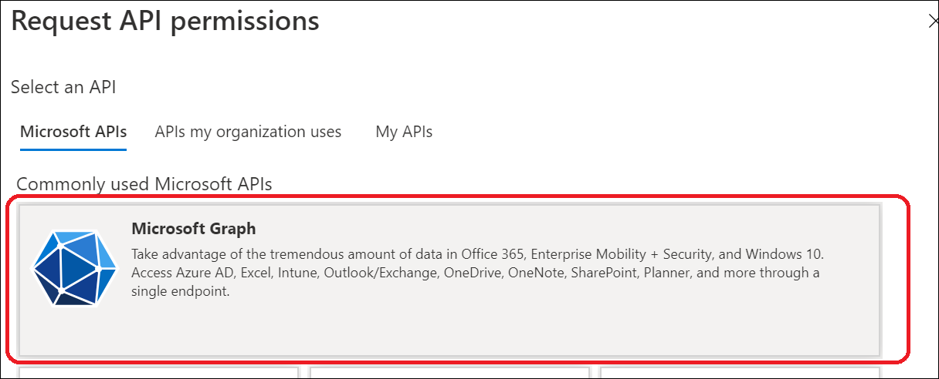Image resolution: width=939 pixels, height=379 pixels.
Task: Click 'SharePoint' in the Graph description
Action: (603, 273)
